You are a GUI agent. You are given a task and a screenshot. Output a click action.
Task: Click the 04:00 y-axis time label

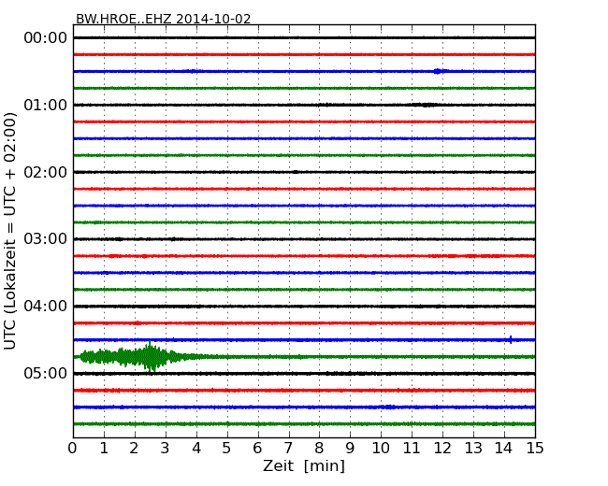[46, 307]
